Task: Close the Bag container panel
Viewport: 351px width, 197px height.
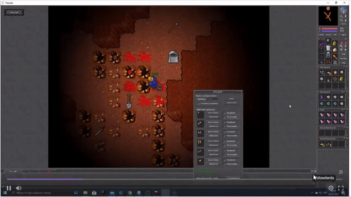Action: (347, 110)
